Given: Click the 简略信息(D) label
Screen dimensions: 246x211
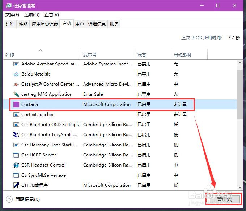Looking at the screenshot, I should [x=27, y=199].
